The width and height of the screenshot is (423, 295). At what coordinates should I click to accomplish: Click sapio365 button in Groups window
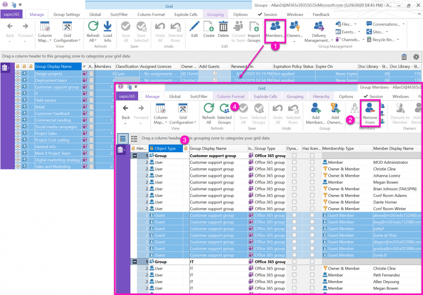11,15
